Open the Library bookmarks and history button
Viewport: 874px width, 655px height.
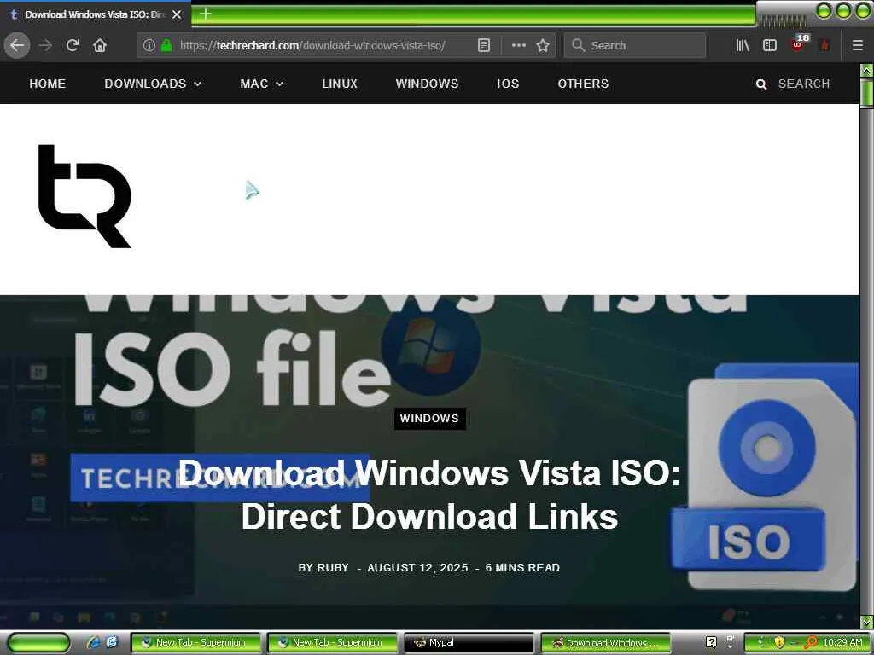[742, 45]
